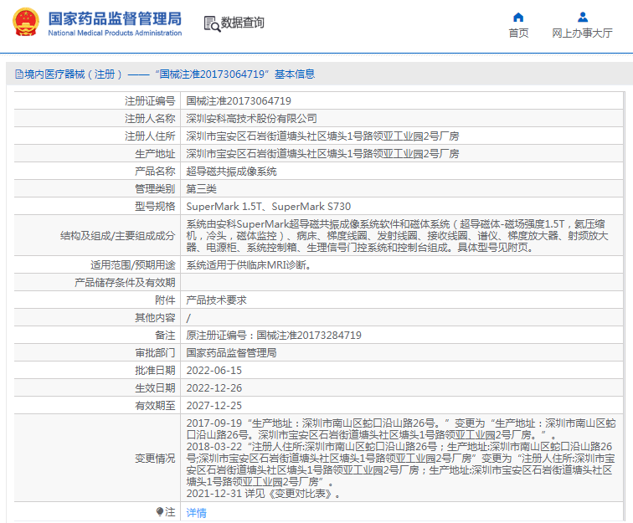Click the 首页 house icon
633x523 pixels.
pyautogui.click(x=518, y=17)
